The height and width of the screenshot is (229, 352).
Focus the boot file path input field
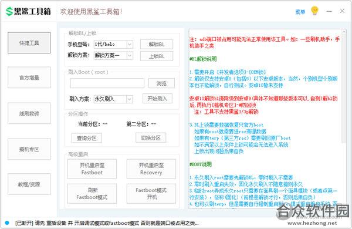pos(107,83)
